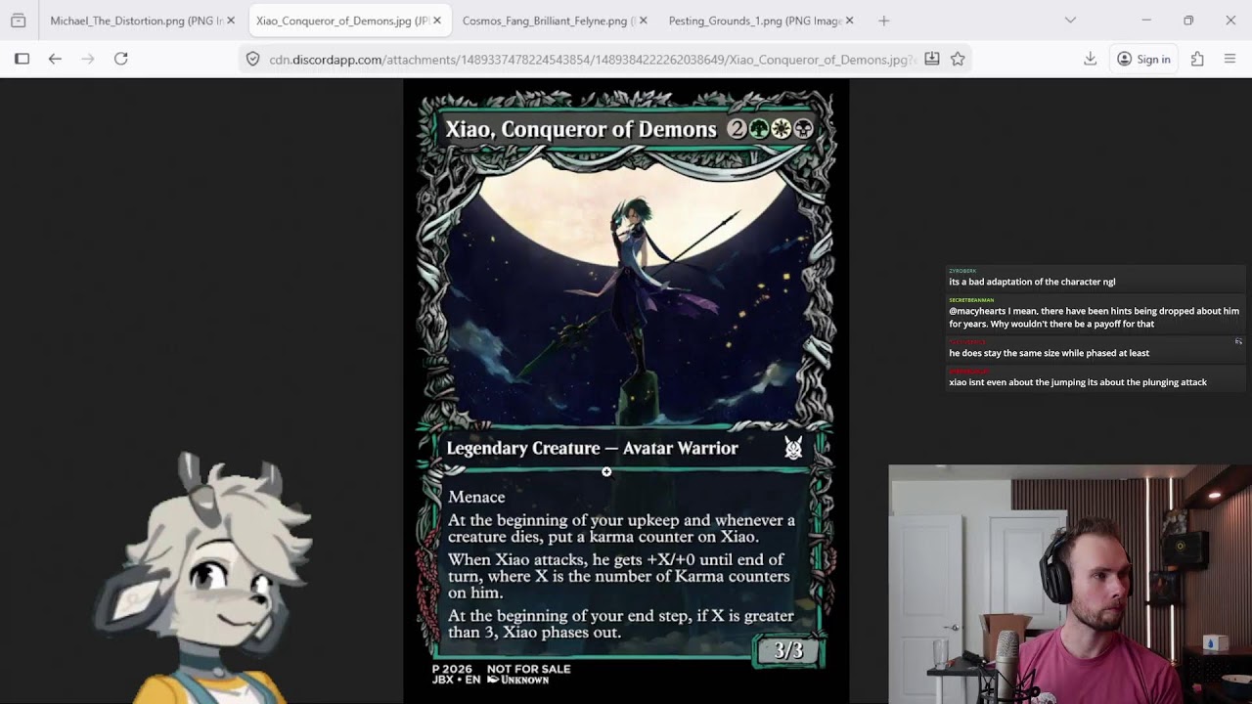The width and height of the screenshot is (1252, 704).
Task: Click username SECRETBEANMAN in chat
Action: tap(971, 300)
